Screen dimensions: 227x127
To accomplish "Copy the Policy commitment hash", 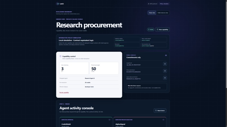I will (165, 71).
